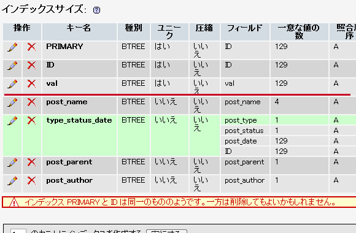The width and height of the screenshot is (356, 233).
Task: Select the post_parent key name cell
Action: pyautogui.click(x=79, y=166)
